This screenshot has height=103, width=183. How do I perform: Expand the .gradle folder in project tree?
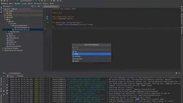pyautogui.click(x=5, y=11)
